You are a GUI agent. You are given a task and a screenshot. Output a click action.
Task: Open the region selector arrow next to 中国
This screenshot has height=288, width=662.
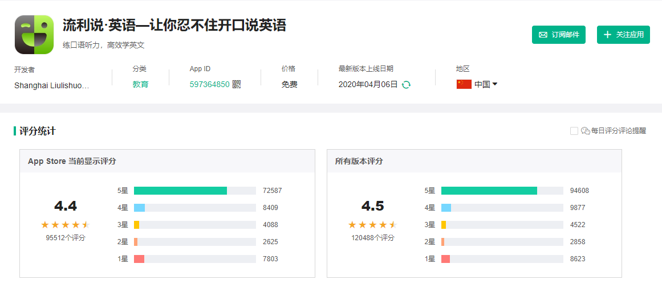[x=495, y=84]
